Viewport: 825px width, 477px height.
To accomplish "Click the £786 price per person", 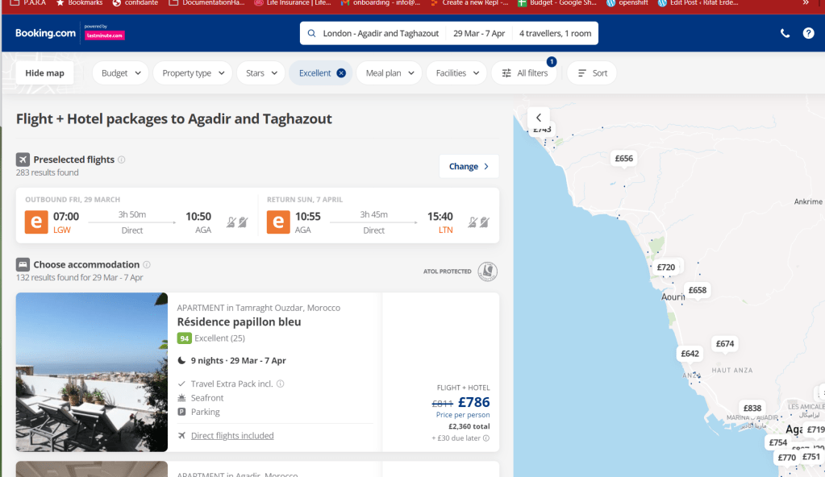I will tap(473, 402).
